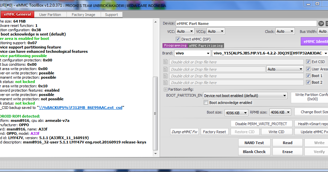Click the eMMC Part Name device field
This screenshot has height=172, width=328.
tap(246, 24)
